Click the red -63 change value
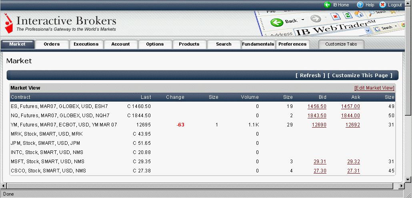This screenshot has width=412, height=198. (180, 125)
